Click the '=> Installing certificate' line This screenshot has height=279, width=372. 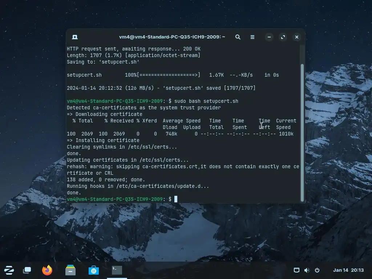[x=103, y=140]
